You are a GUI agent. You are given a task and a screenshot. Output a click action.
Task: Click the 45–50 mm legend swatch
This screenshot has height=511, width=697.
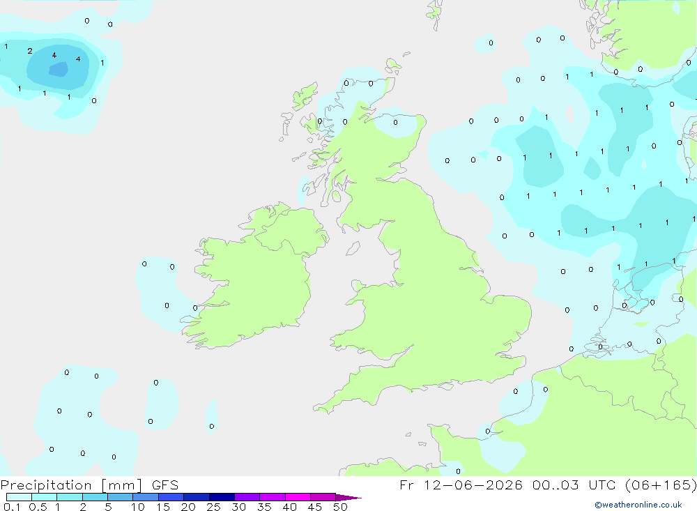coord(323,497)
